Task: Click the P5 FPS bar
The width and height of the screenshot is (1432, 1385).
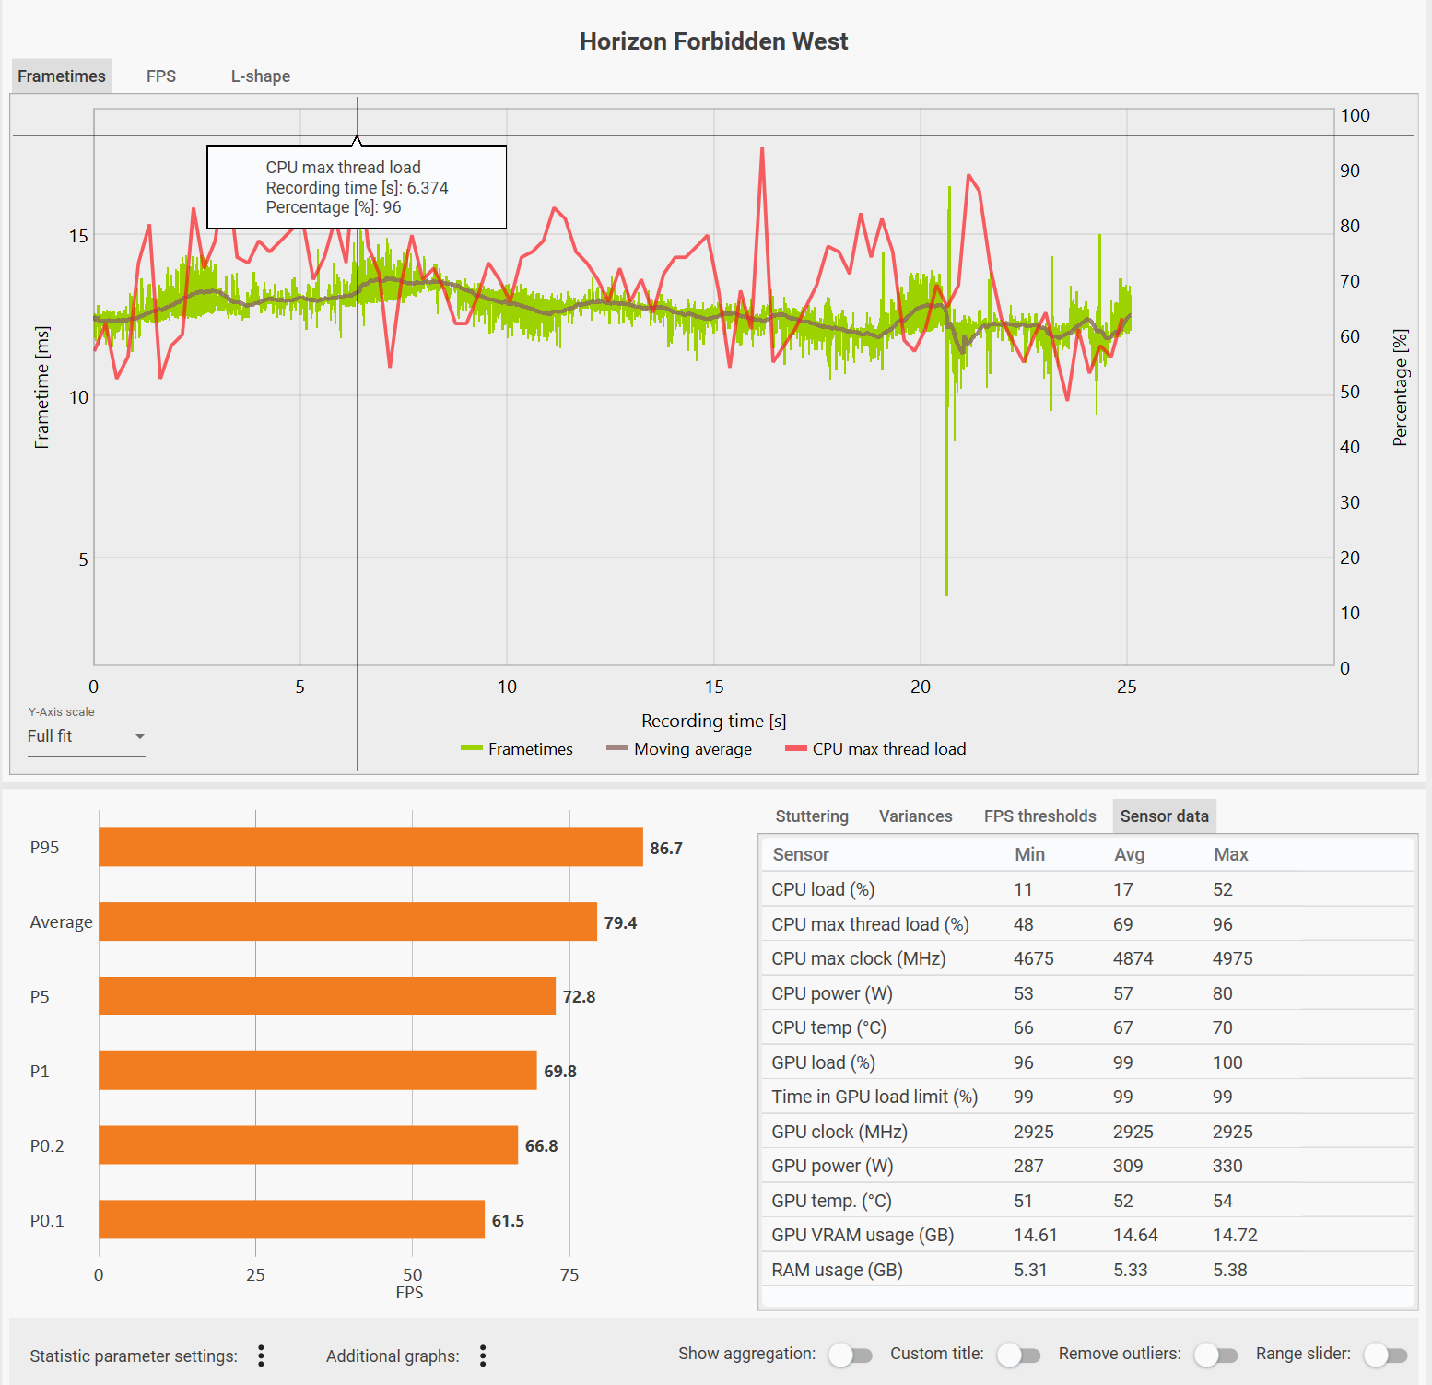Action: point(327,996)
